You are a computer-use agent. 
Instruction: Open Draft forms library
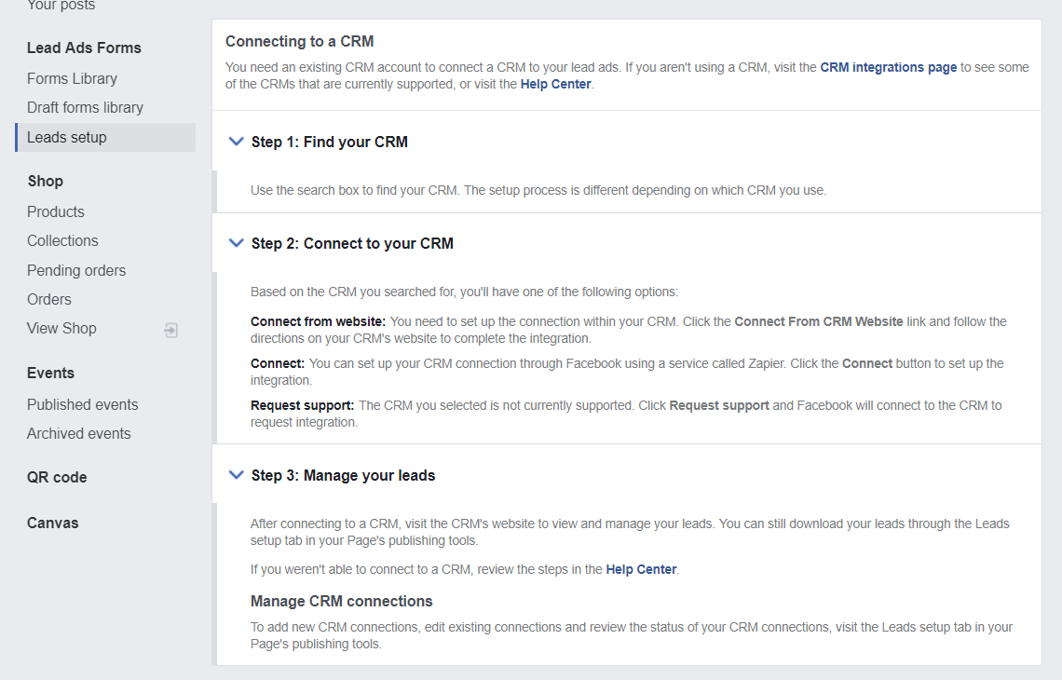tap(85, 107)
